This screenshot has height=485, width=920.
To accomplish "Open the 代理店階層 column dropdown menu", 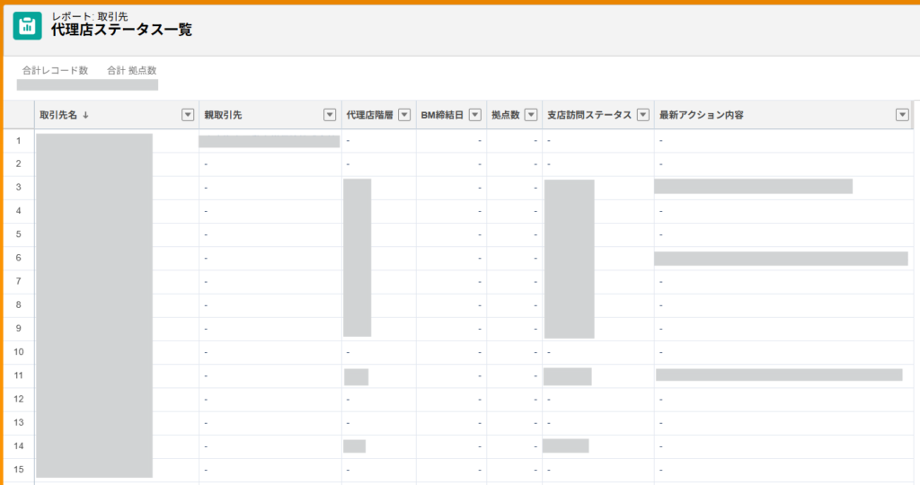I will (x=404, y=115).
